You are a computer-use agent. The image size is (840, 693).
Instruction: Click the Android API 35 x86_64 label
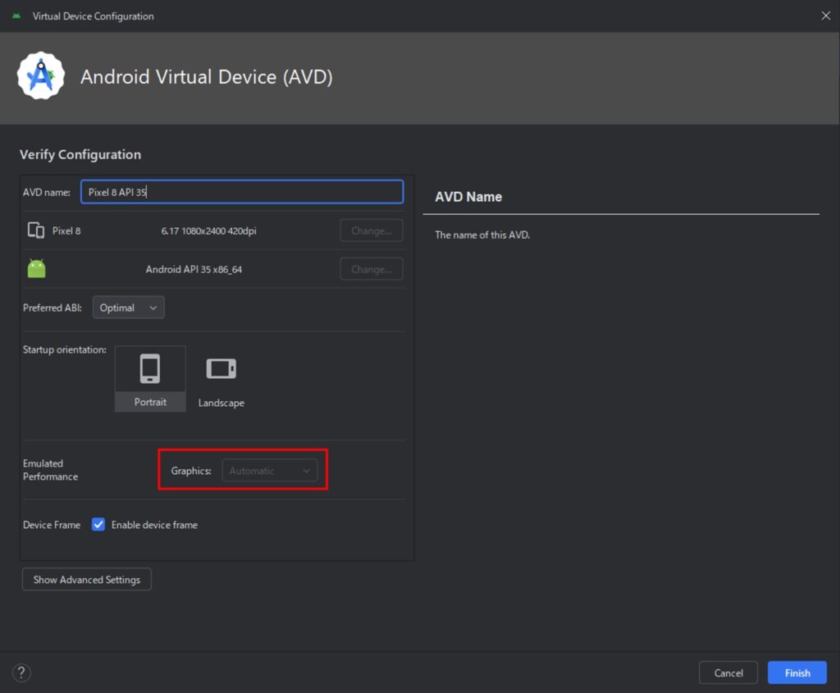[194, 269]
